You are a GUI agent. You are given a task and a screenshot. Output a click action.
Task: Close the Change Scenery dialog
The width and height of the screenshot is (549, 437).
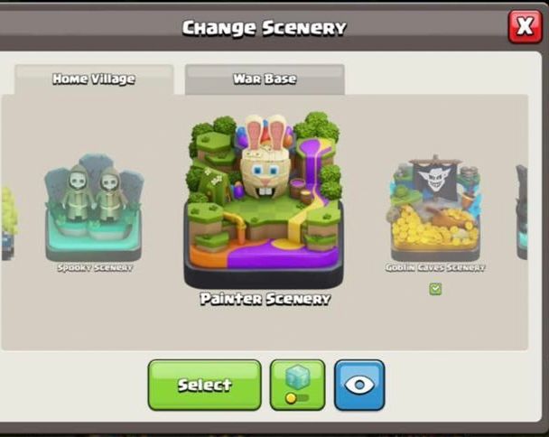pyautogui.click(x=525, y=26)
